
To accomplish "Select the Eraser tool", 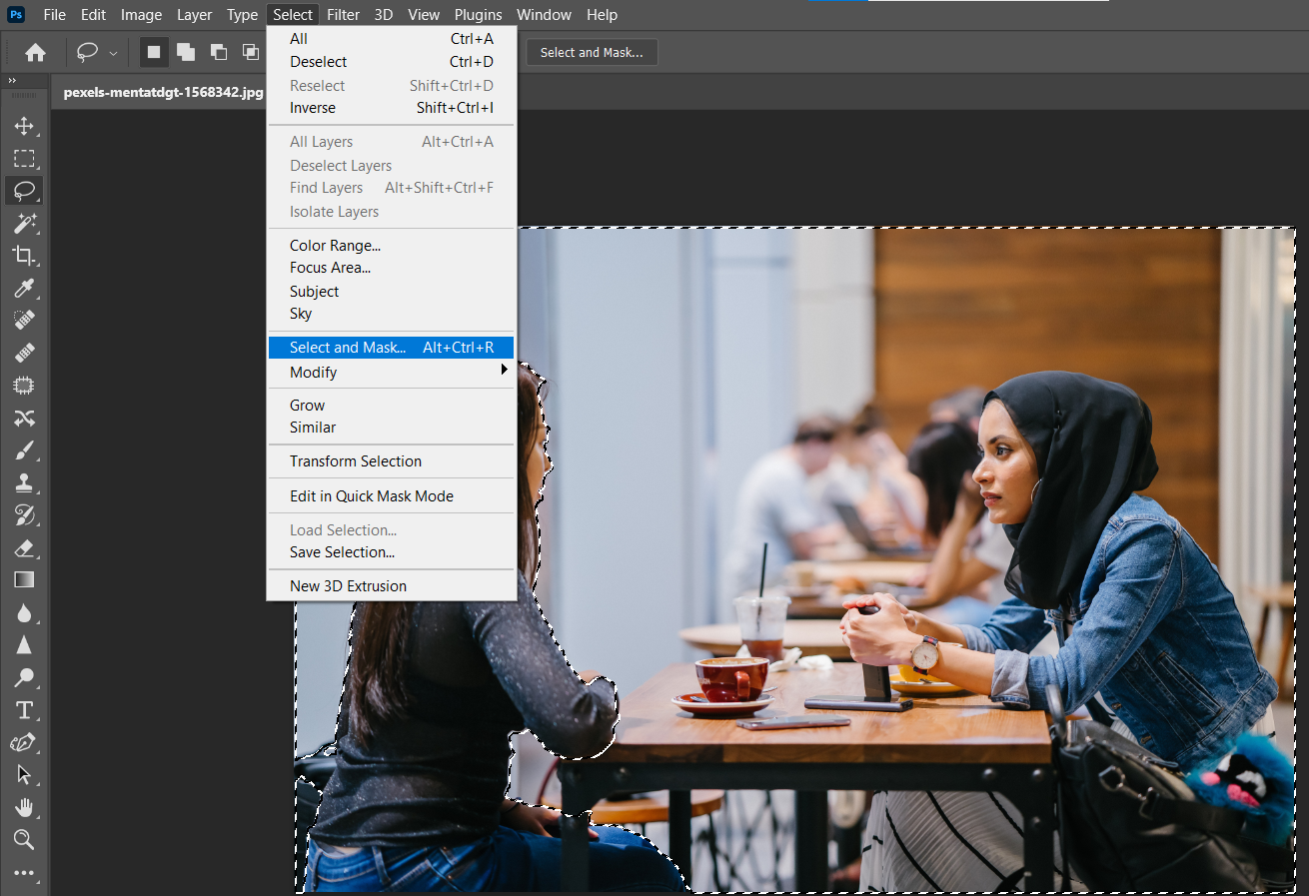I will (24, 547).
